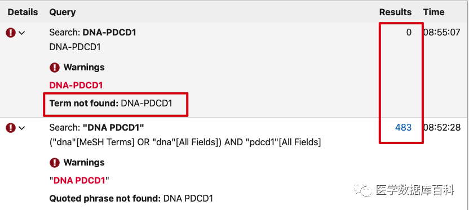Click the red DNA-PDCD1 warning term
This screenshot has width=469, height=210.
(x=76, y=86)
